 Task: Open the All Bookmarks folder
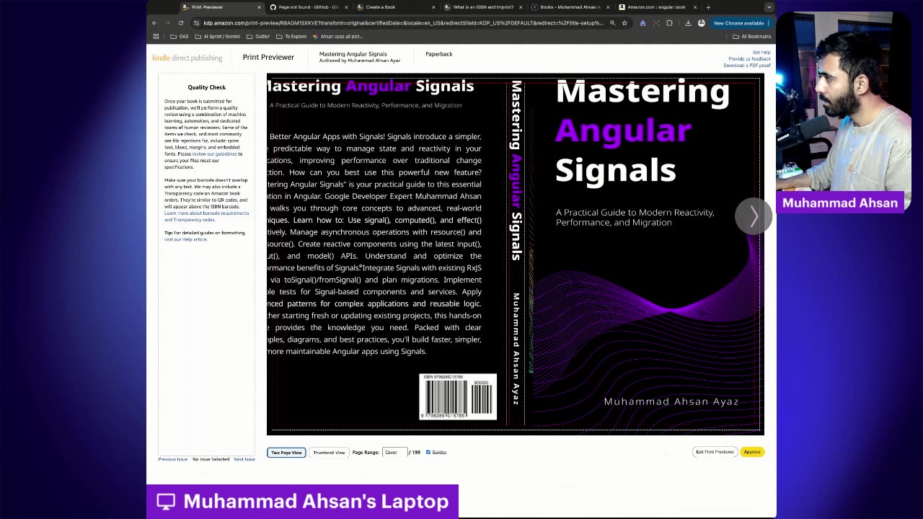752,36
